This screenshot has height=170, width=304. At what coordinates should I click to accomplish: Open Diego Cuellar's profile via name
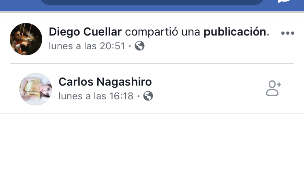click(85, 32)
